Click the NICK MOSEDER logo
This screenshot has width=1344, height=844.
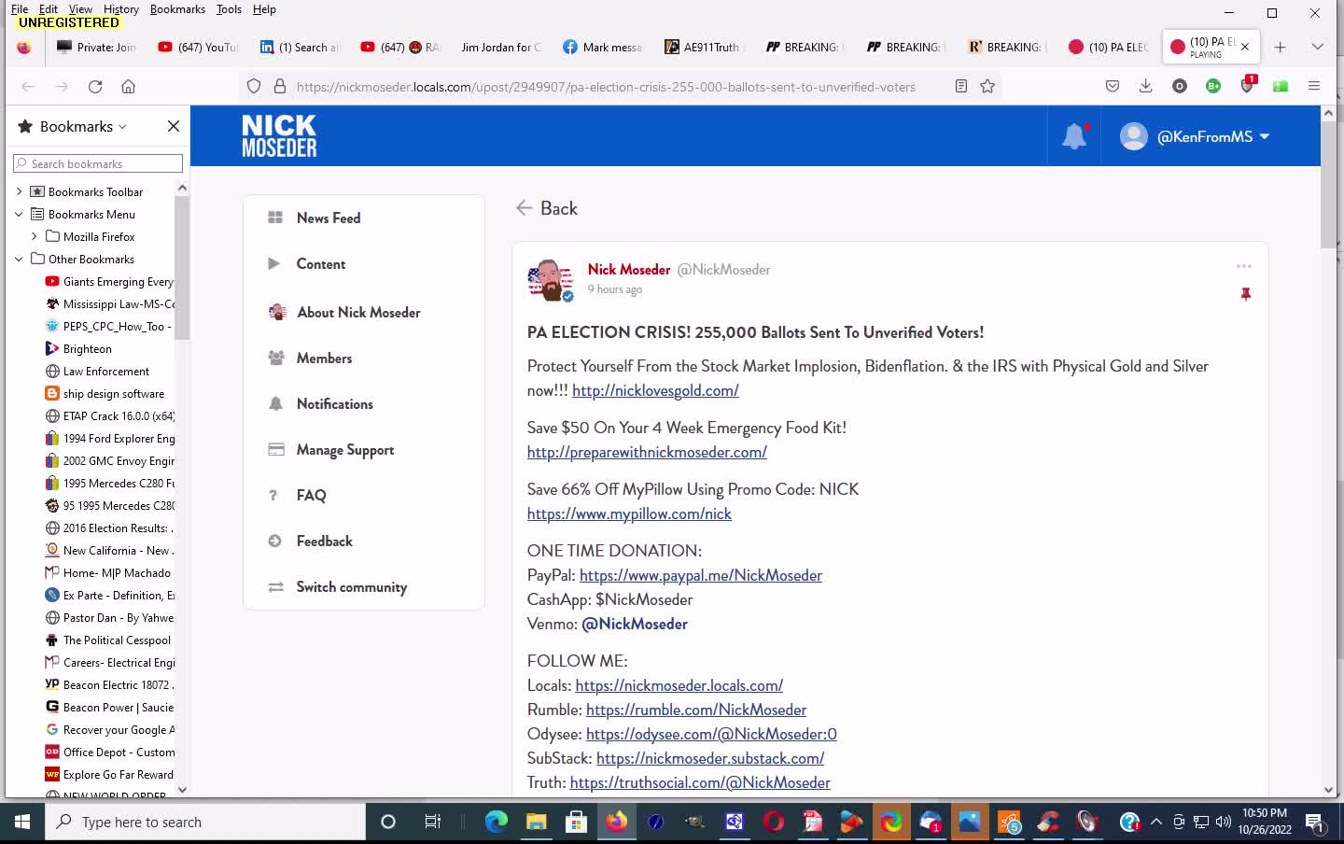pos(279,136)
